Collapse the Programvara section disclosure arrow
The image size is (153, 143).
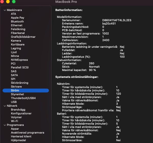click(4, 125)
